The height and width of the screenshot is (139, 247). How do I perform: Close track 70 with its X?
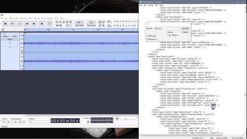pyautogui.click(x=2, y=34)
